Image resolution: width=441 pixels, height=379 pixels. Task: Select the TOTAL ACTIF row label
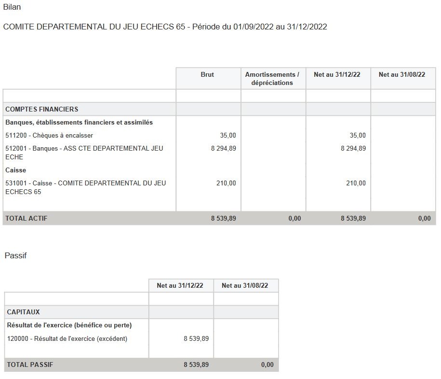coord(27,219)
